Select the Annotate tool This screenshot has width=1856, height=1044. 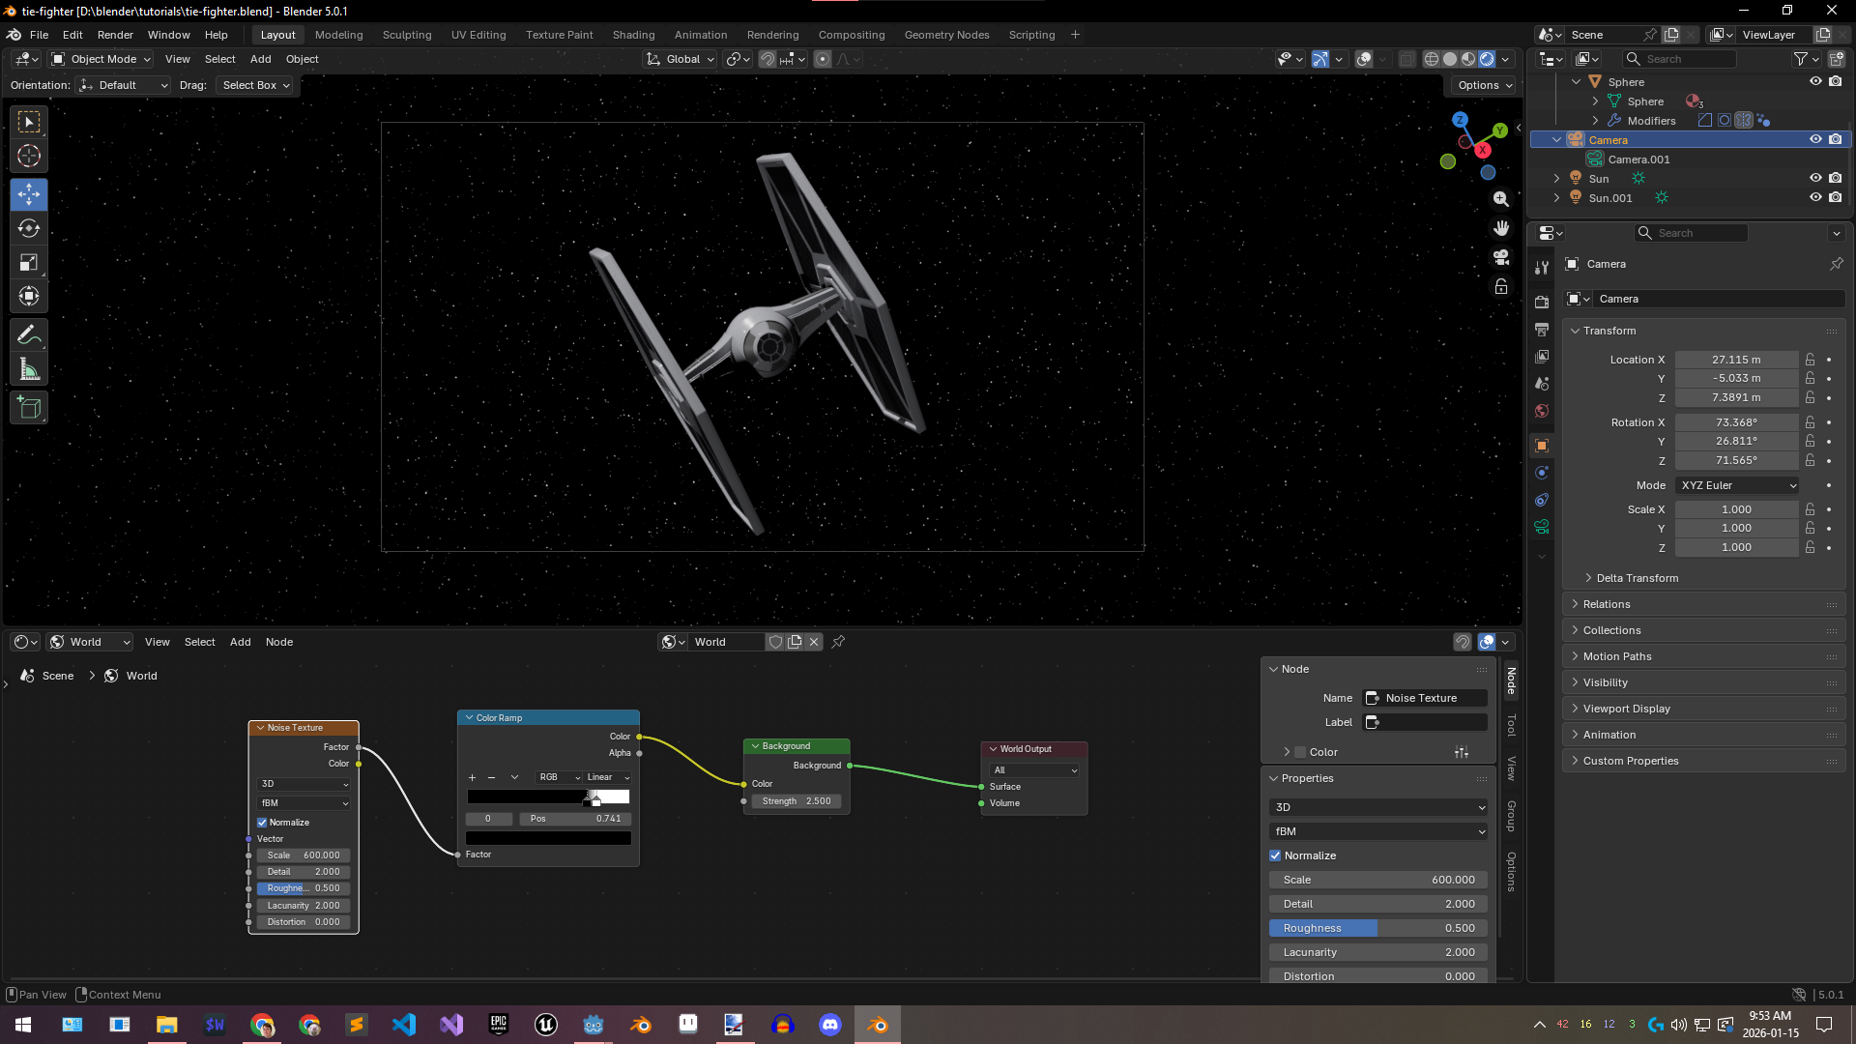click(29, 335)
